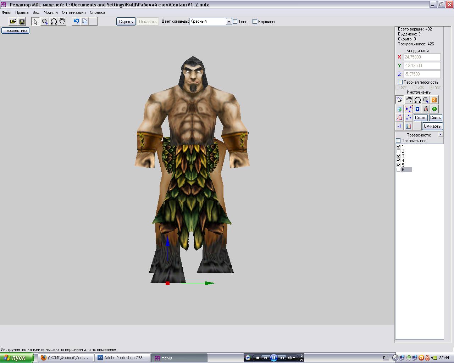Enable the Рабочая плоскость checkbox
The width and height of the screenshot is (454, 363).
pos(400,82)
